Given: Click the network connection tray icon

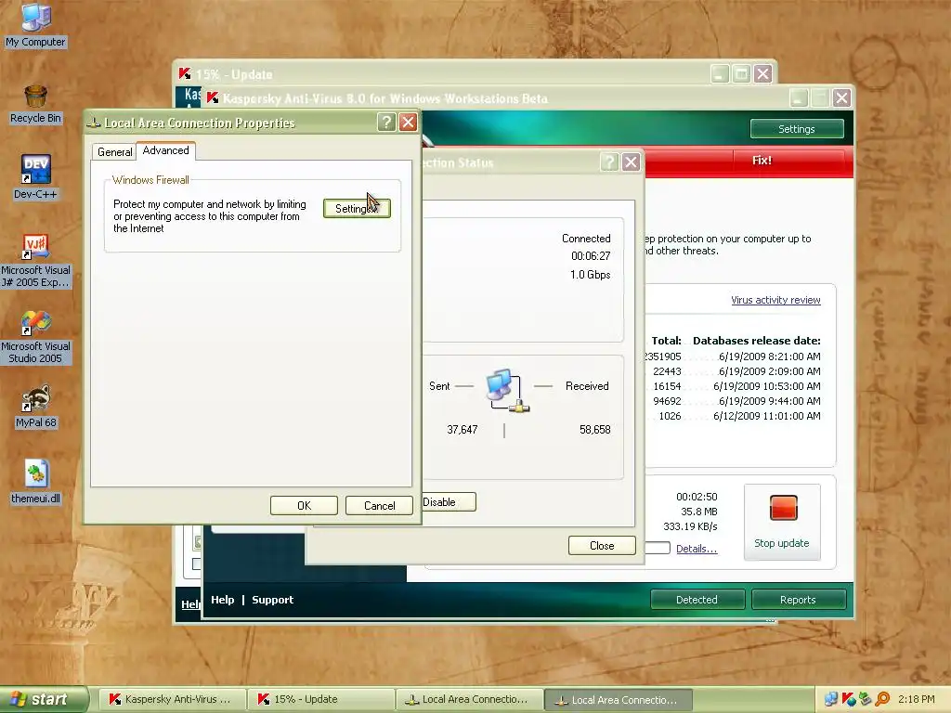Looking at the screenshot, I should coord(831,699).
